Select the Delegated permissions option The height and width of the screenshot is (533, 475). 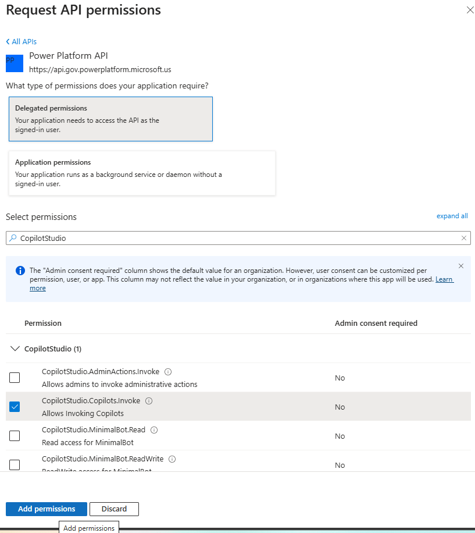110,119
